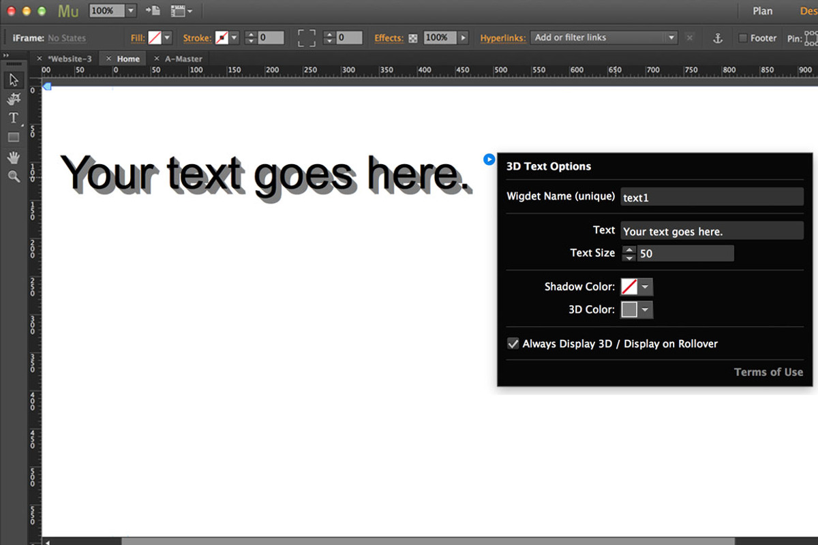This screenshot has height=545, width=818.
Task: Expand the tools panel double-arrow
Action: coord(7,57)
